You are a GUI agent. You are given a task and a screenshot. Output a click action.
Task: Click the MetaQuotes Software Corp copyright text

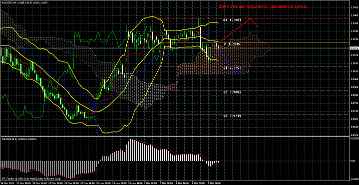coord(32,178)
